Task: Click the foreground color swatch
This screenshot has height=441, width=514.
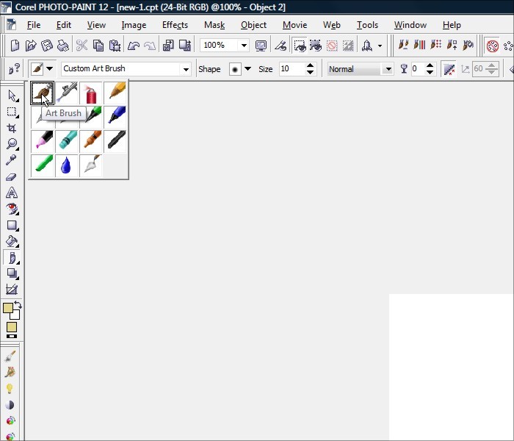Action: (8, 309)
